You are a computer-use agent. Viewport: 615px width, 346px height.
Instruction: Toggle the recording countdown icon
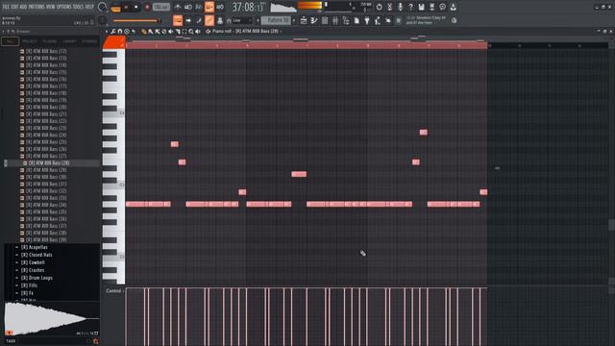(199, 7)
